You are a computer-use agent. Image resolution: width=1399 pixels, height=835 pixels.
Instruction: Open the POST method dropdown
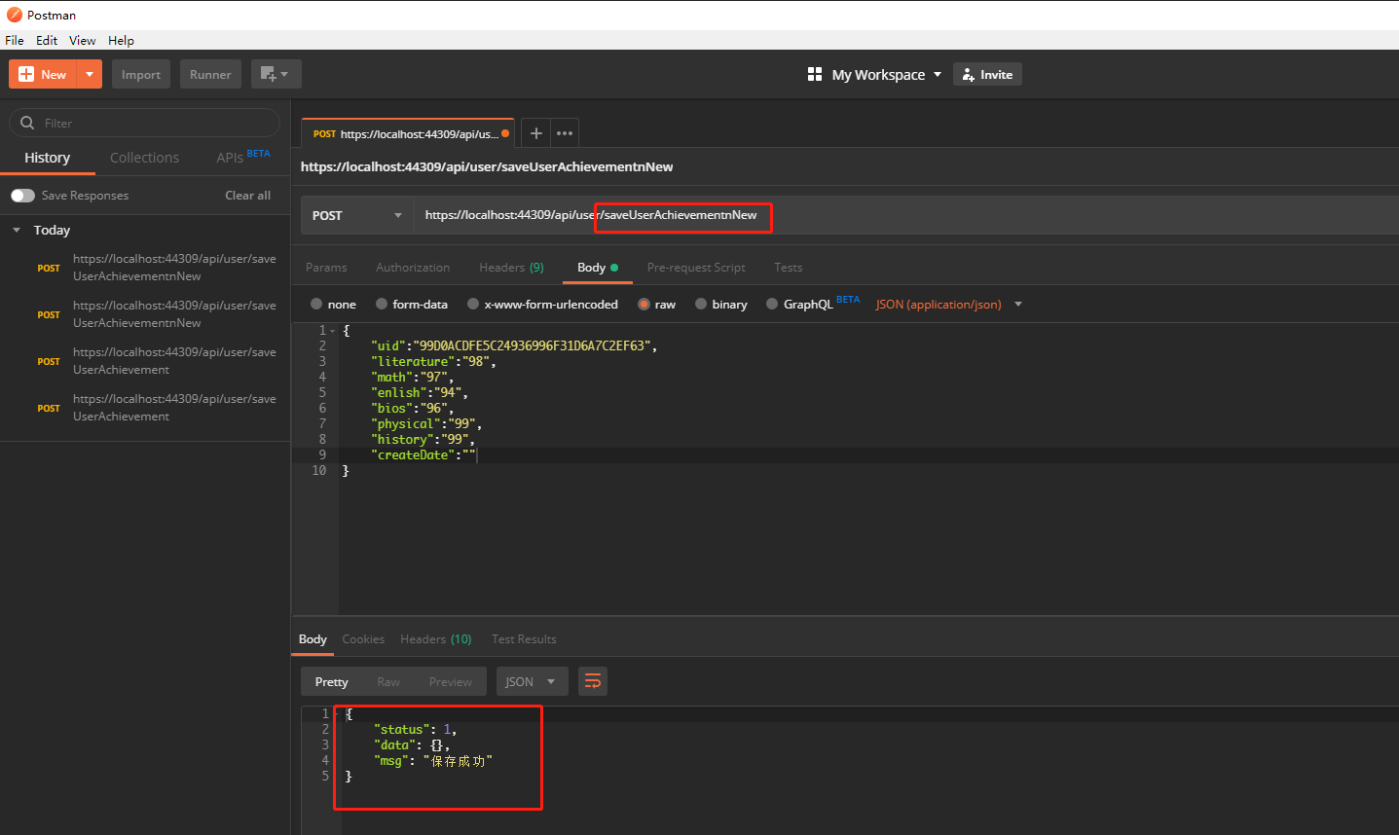click(356, 217)
